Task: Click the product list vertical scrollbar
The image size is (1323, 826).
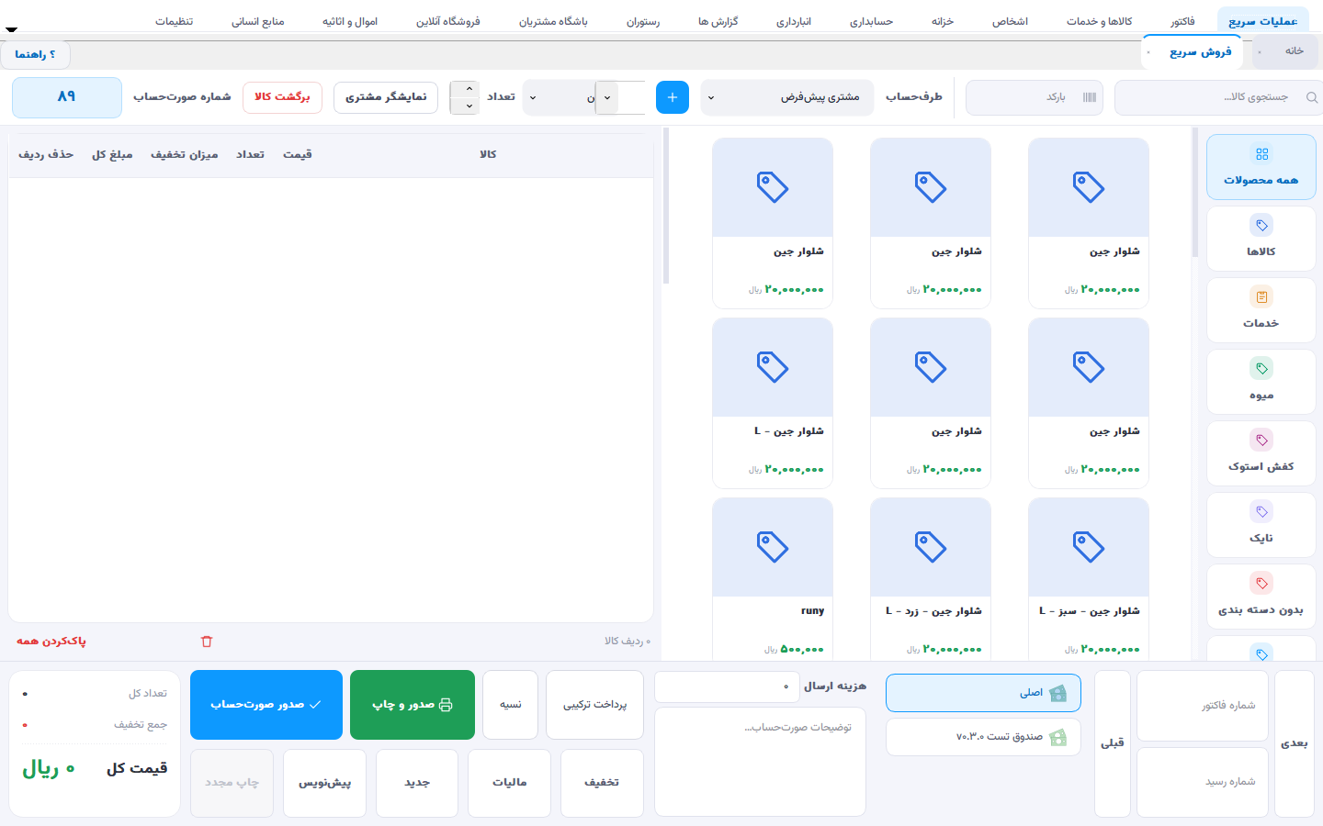Action: pos(1194,193)
